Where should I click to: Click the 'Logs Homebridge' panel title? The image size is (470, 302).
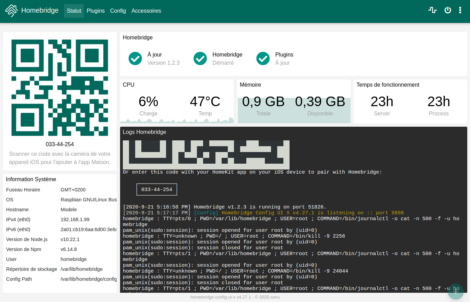pos(144,132)
